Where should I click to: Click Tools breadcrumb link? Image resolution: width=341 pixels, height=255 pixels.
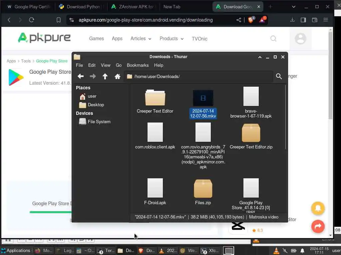26,61
